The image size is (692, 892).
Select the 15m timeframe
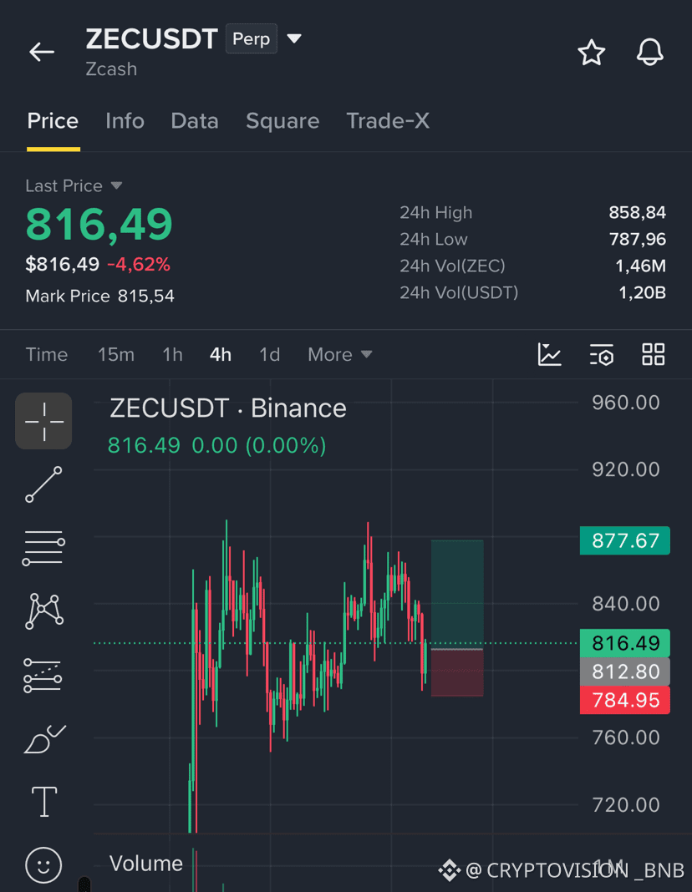(116, 354)
